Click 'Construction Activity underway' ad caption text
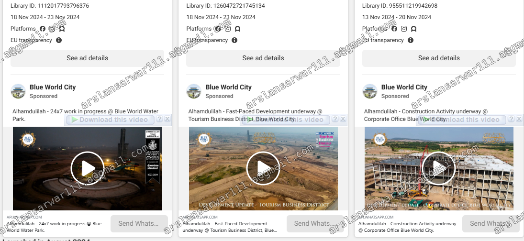The image size is (524, 241). tap(426, 115)
